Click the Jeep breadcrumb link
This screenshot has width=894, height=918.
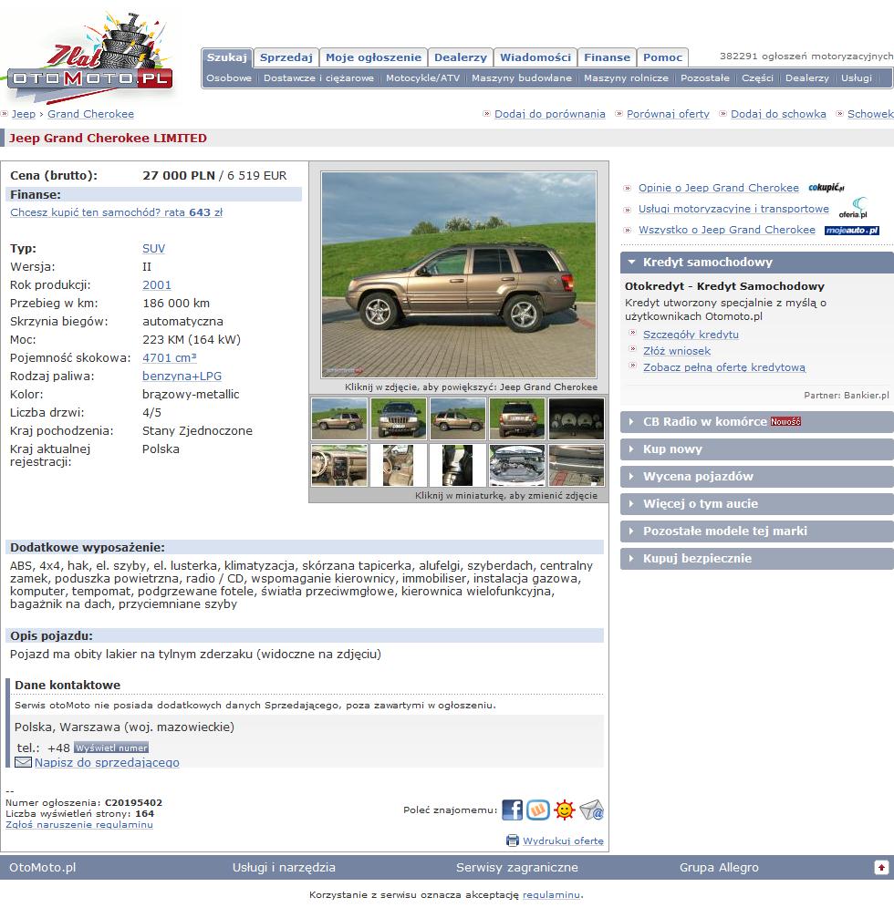coord(24,114)
